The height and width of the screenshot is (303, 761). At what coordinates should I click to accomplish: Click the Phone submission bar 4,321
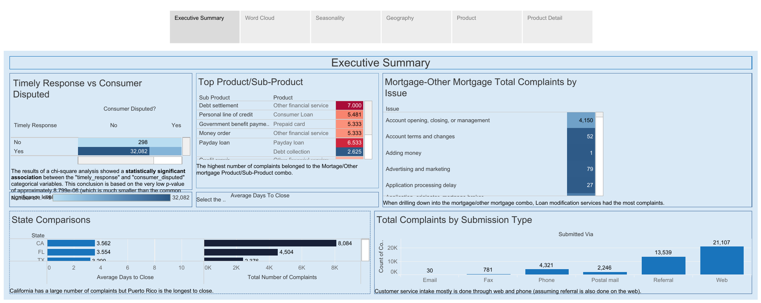[547, 272]
